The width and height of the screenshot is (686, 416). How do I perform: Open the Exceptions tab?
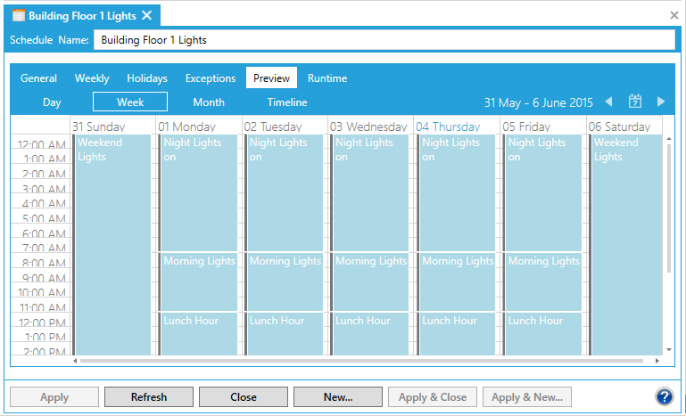click(x=211, y=78)
